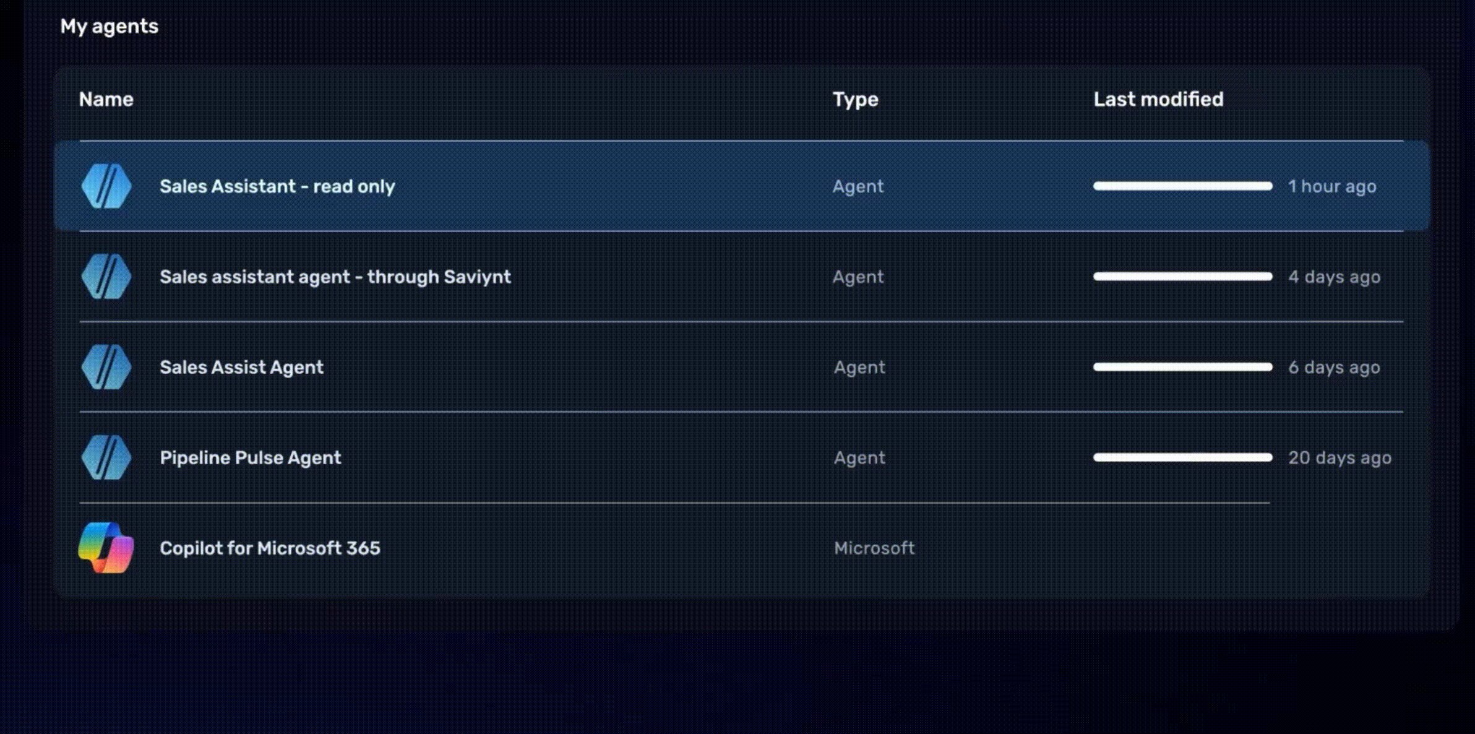
Task: Click the Sales assistant agent through Saviynt icon
Action: [106, 277]
